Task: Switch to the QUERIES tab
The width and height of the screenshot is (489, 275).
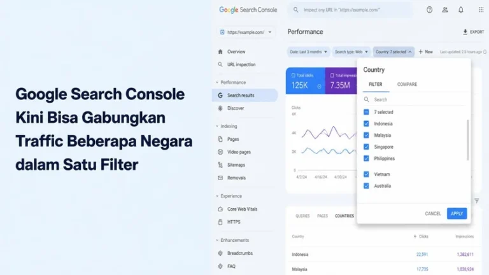Action: click(302, 216)
